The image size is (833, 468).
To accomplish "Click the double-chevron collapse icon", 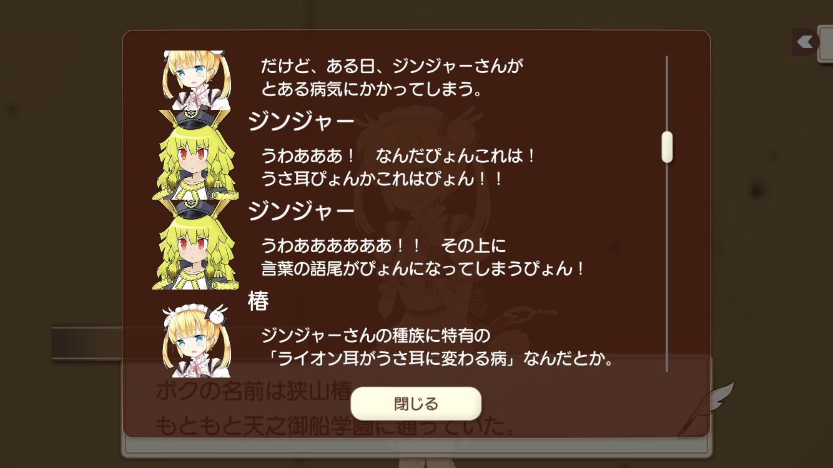I will (x=806, y=42).
